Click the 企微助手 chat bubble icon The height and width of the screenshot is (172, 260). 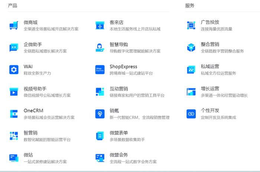click(14, 48)
